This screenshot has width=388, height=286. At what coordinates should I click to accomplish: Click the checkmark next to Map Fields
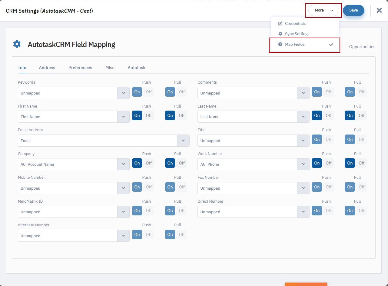(331, 45)
